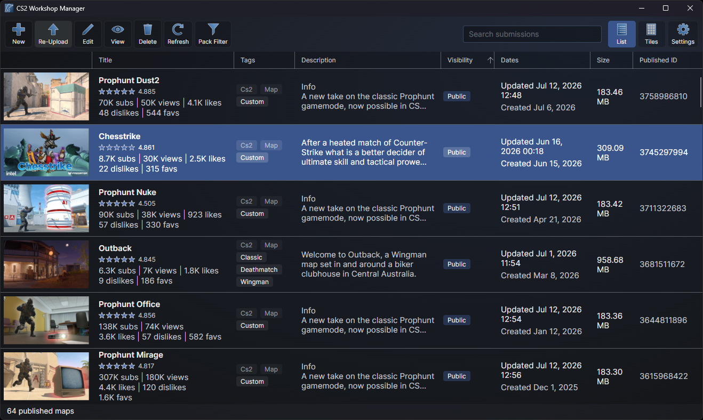
Task: Select the title "Chesstrike"
Action: [x=119, y=136]
